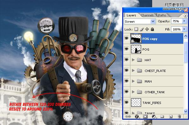Click the CHEST_PLATE group name
Screen dimensions: 189x125
click(x=155, y=71)
